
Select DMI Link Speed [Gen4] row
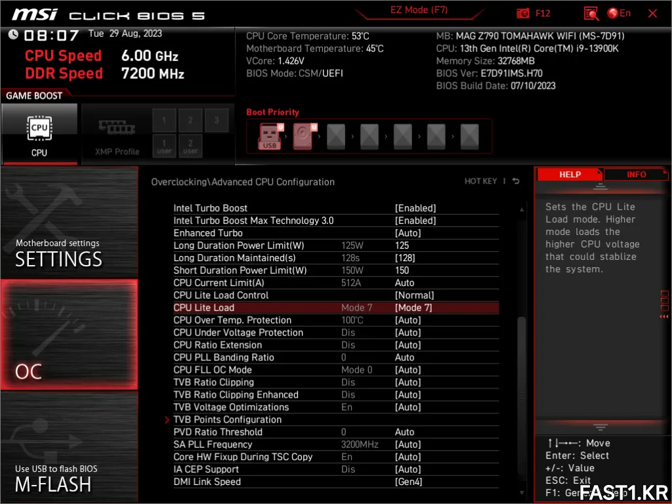[335, 482]
